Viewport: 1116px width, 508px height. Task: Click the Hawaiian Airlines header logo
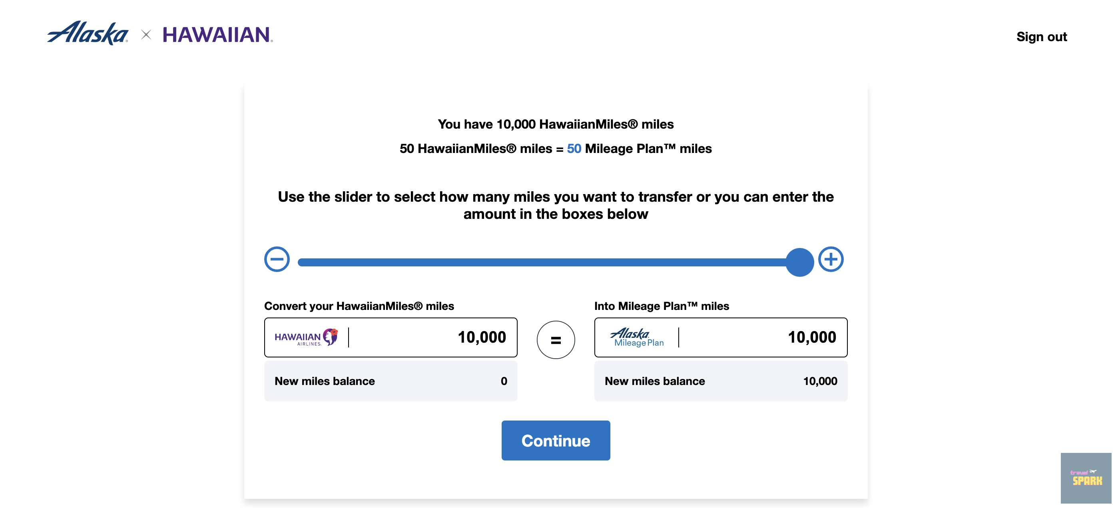pos(217,35)
